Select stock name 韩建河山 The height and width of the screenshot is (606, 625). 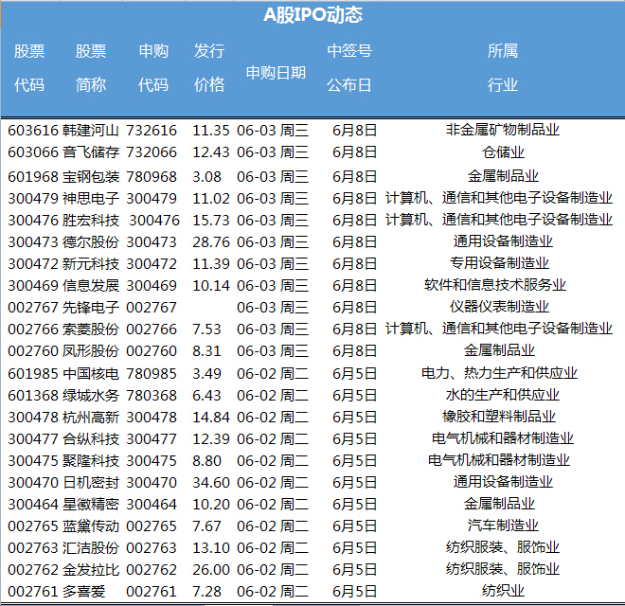click(x=91, y=131)
